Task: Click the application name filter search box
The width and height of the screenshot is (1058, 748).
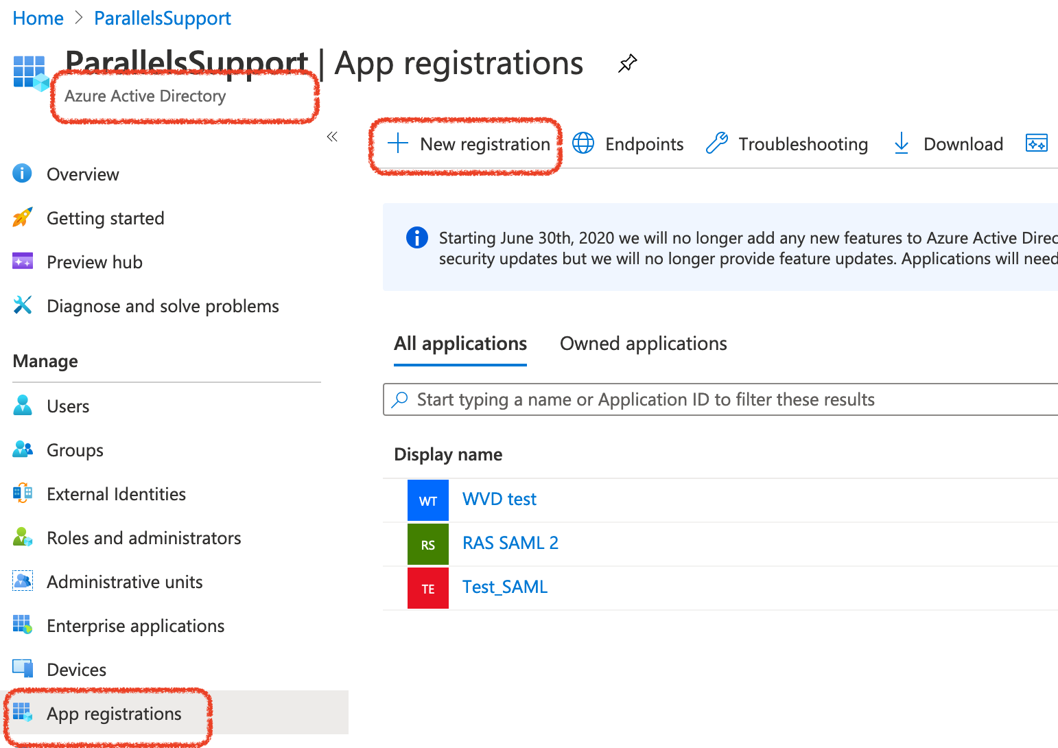Action: point(720,399)
